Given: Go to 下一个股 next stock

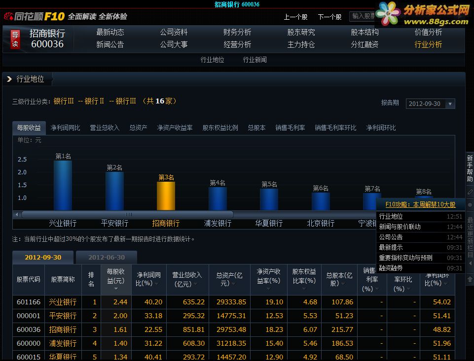Looking at the screenshot, I should 329,17.
